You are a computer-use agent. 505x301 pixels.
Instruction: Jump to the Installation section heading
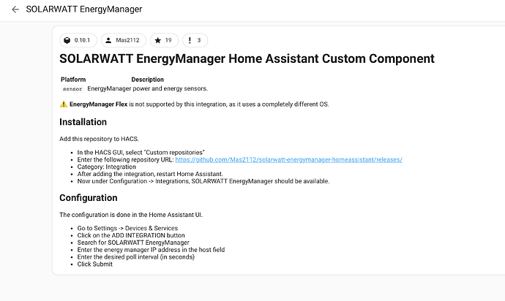click(83, 122)
